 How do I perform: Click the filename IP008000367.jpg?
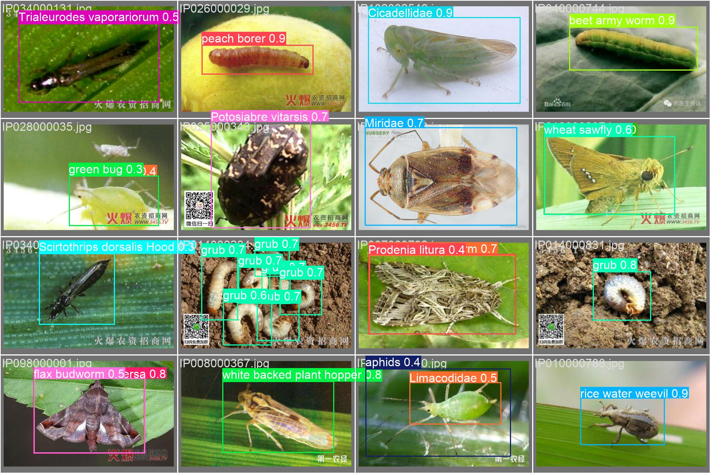tap(224, 363)
